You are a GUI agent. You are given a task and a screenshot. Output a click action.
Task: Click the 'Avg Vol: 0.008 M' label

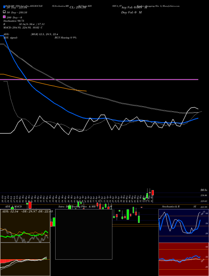134,8
